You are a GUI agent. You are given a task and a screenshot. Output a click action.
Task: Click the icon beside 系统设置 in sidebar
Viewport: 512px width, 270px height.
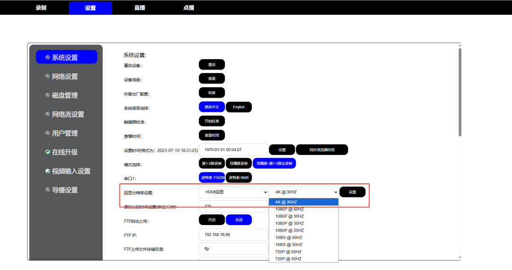coord(48,57)
